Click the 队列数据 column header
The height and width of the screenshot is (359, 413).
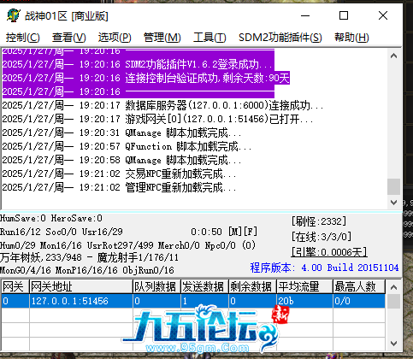[x=156, y=286]
